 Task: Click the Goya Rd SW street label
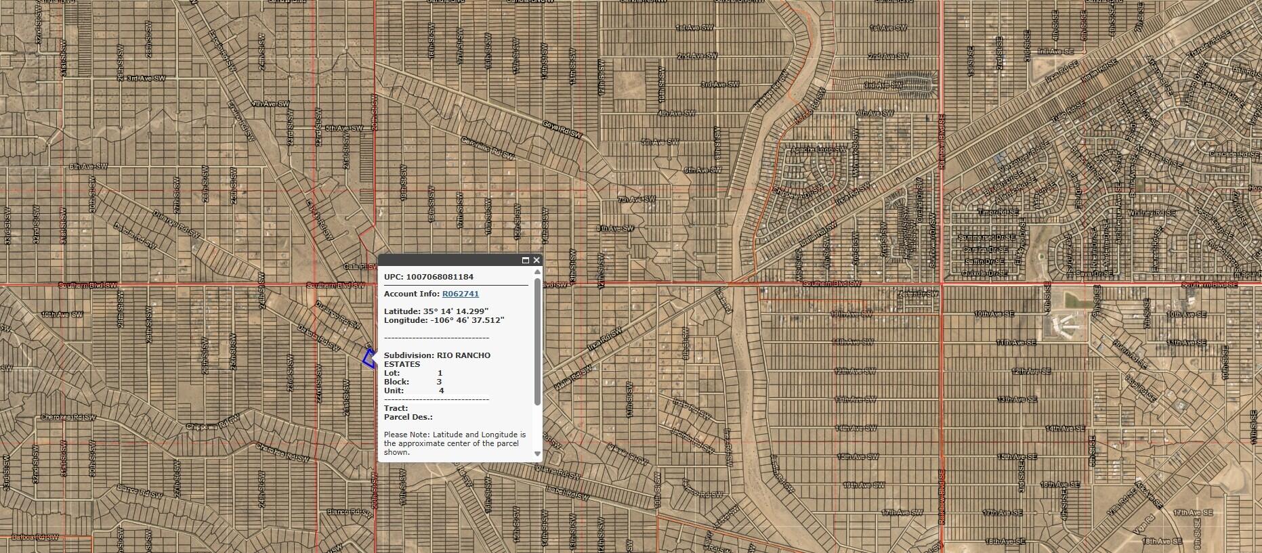coord(562,130)
